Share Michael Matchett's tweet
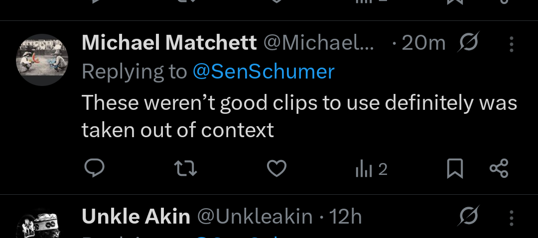538x238 pixels. (x=499, y=169)
